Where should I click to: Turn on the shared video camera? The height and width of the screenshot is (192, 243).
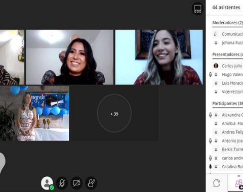point(76,183)
